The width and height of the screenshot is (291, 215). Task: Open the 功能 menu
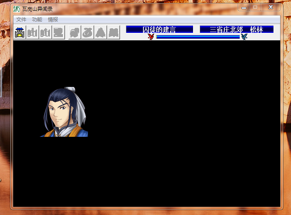(37, 20)
